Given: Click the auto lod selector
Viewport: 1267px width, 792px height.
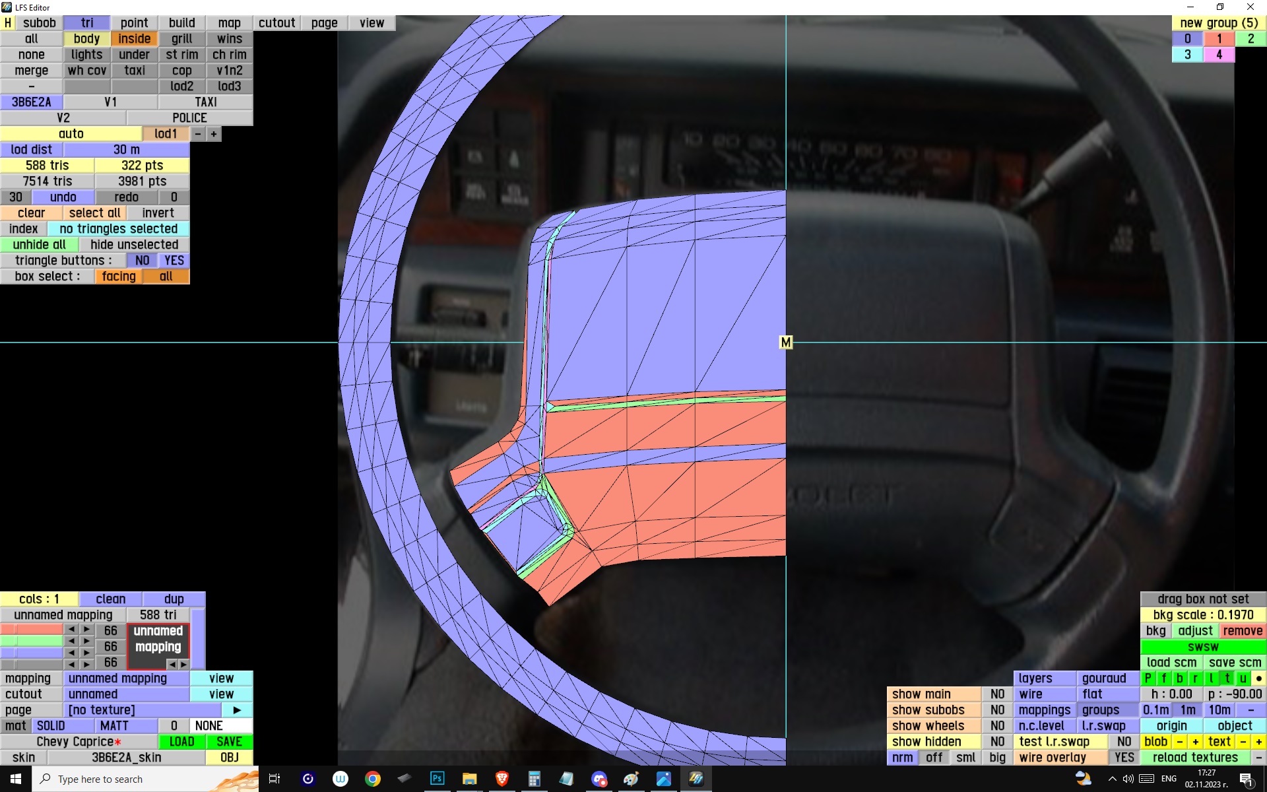Looking at the screenshot, I should tap(71, 134).
